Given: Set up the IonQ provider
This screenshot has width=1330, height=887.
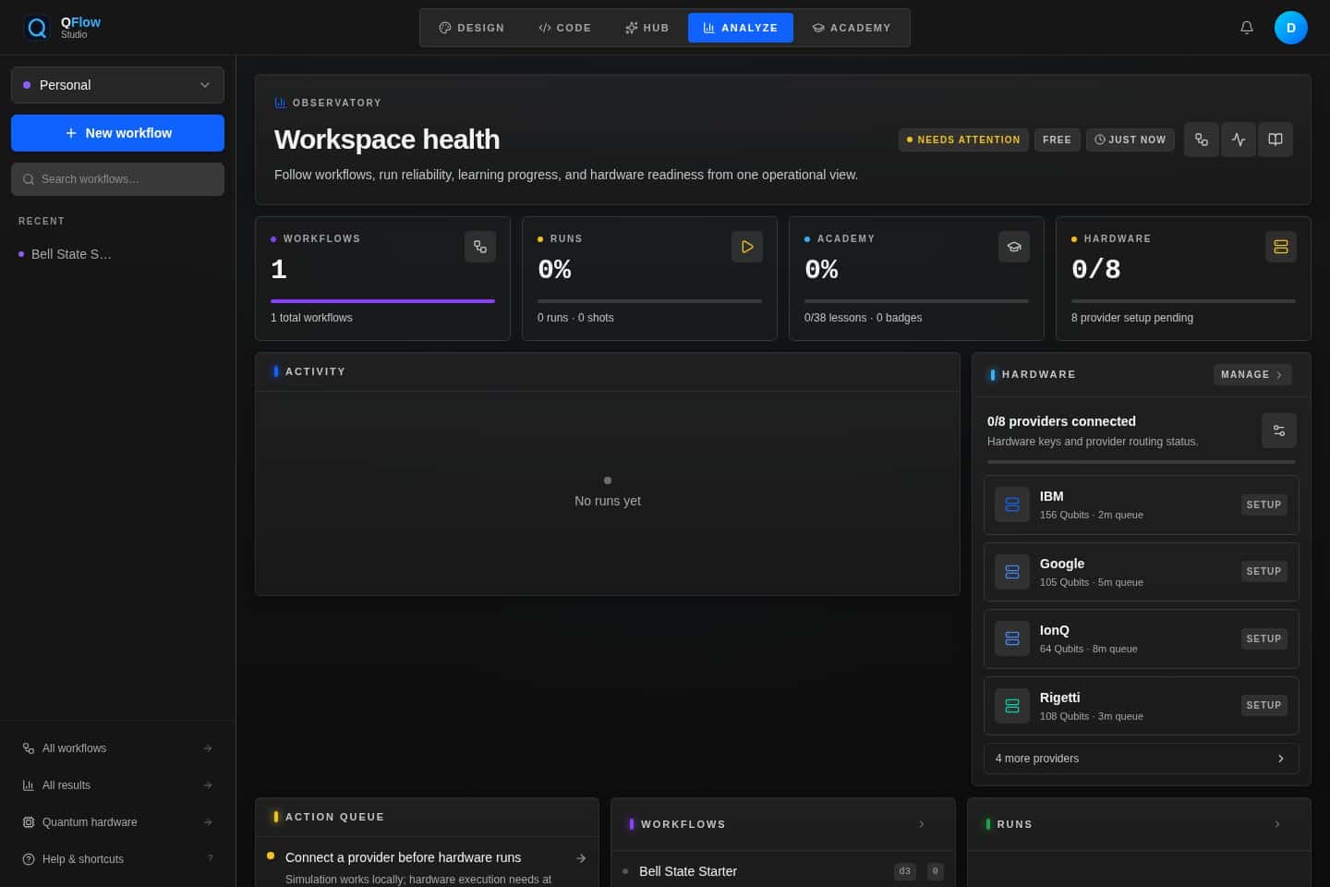Looking at the screenshot, I should pos(1264,638).
